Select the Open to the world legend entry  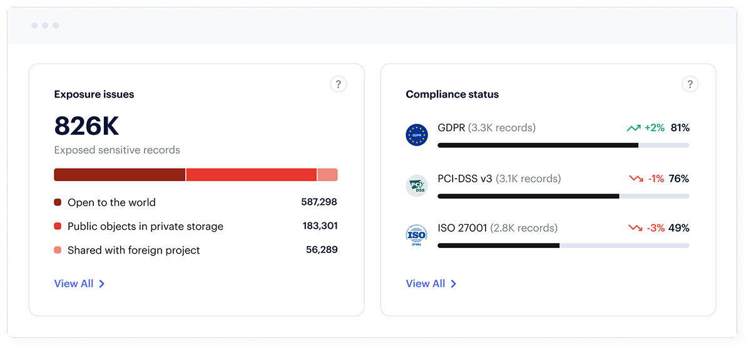click(x=111, y=202)
